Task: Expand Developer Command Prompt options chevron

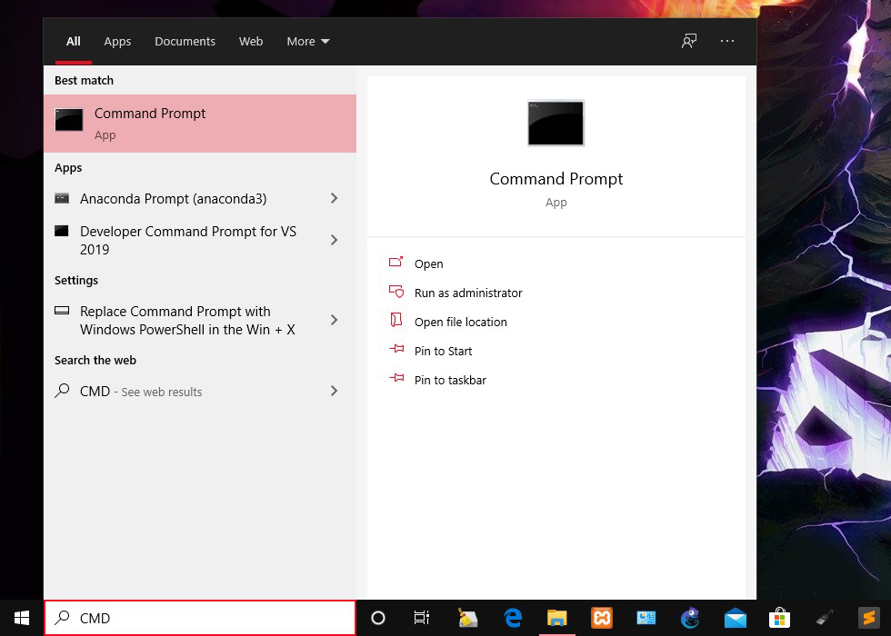Action: (x=335, y=240)
